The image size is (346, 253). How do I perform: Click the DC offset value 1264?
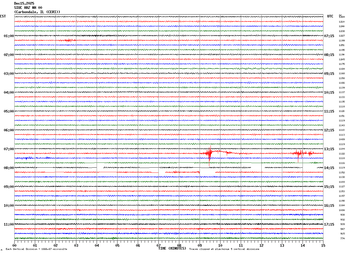pos(342,17)
